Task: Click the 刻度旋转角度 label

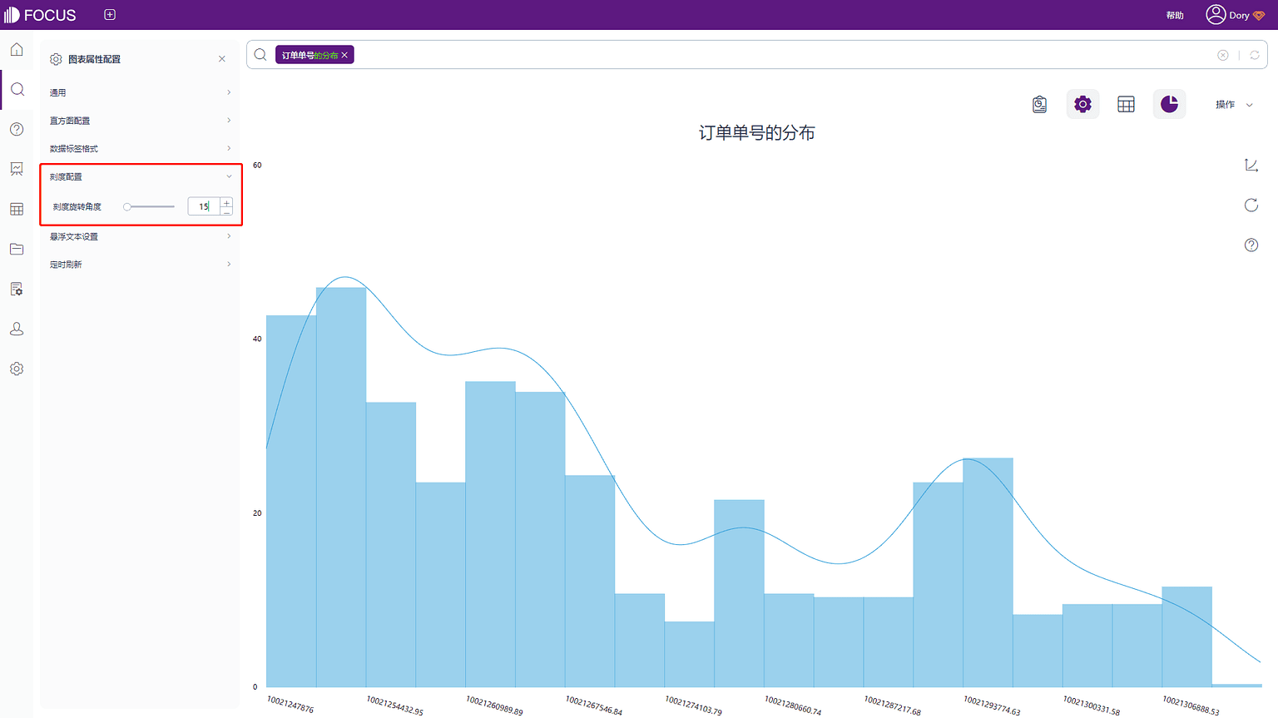Action: [x=77, y=206]
